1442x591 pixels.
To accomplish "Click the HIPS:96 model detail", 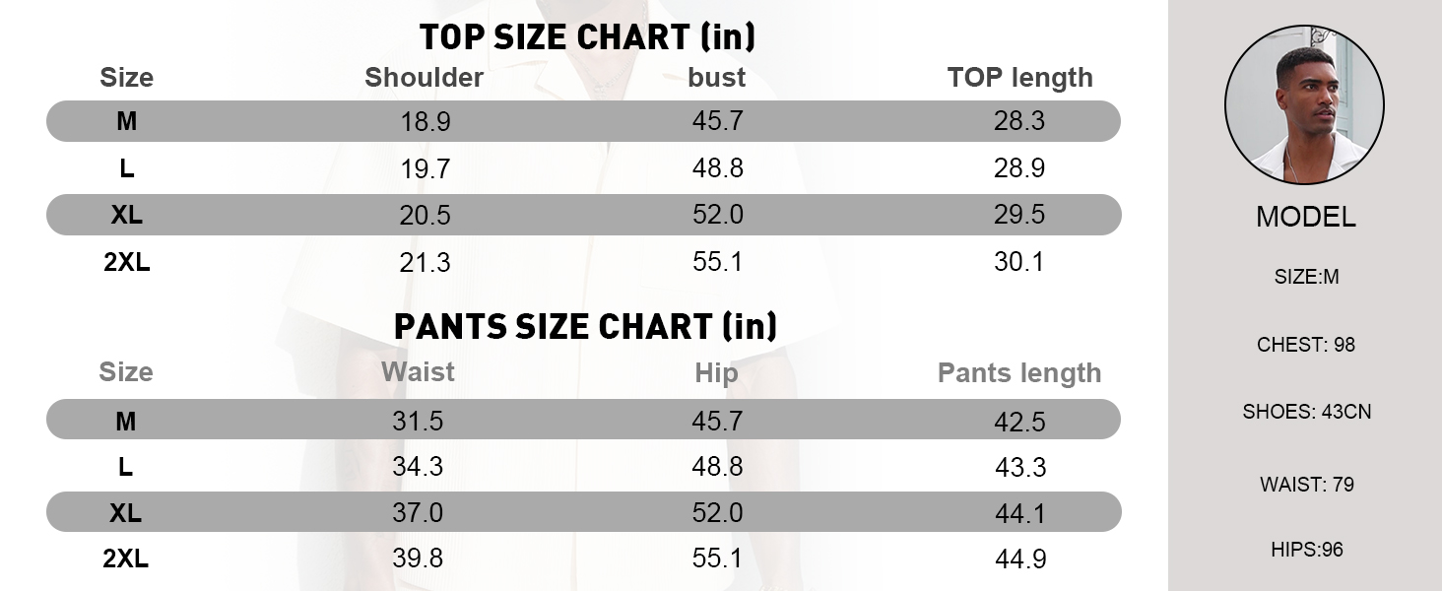I will click(x=1306, y=550).
